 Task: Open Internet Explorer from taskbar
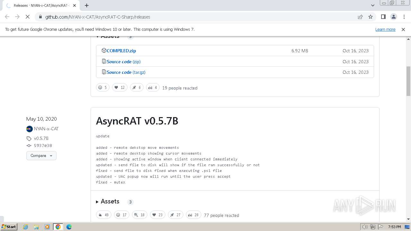click(26, 227)
